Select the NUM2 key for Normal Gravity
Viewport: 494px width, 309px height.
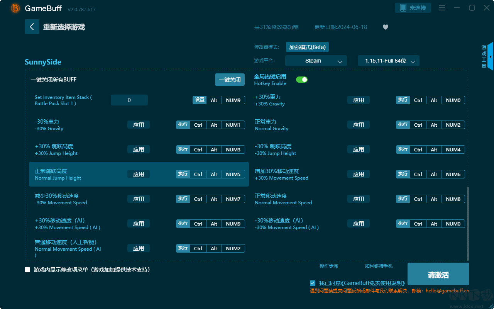coord(453,125)
